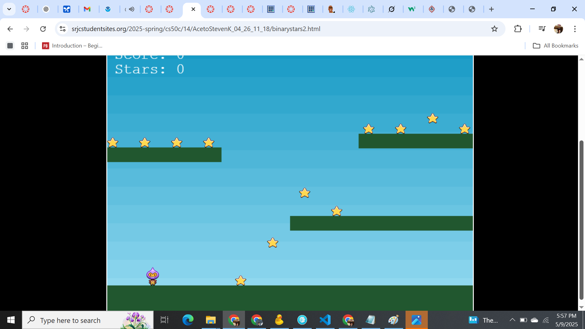Launch Visual Studio Code from the taskbar
The width and height of the screenshot is (585, 329).
point(325,320)
